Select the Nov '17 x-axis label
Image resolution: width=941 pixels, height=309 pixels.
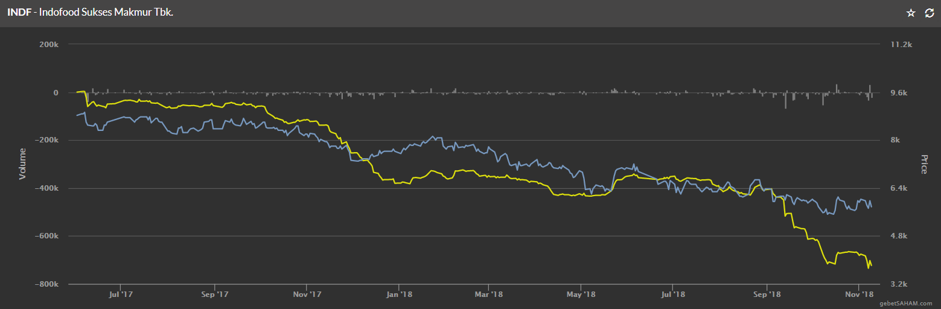(x=307, y=295)
